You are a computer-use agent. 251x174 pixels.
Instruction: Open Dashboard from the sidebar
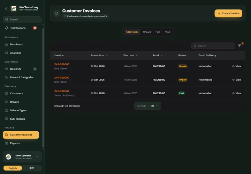21,44
